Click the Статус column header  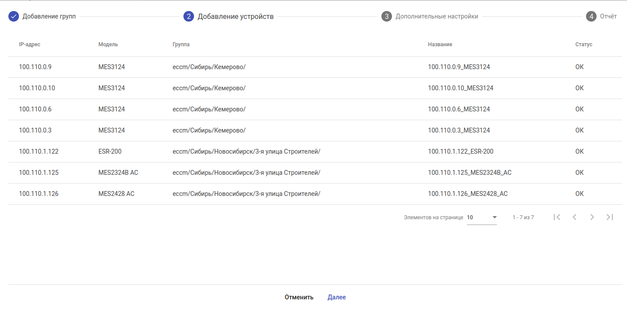tap(583, 44)
